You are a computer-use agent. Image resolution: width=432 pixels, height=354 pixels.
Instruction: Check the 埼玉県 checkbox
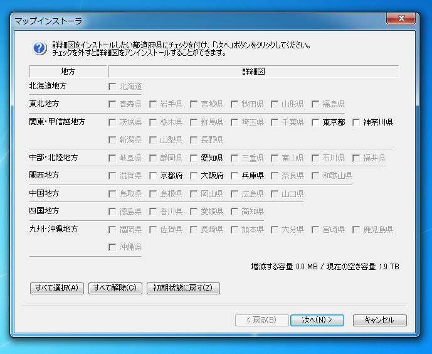(x=234, y=122)
